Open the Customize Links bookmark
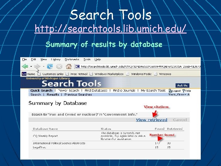 click(51, 74)
